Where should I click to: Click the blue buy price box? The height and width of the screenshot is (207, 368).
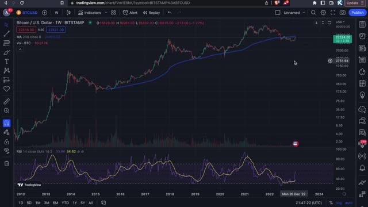point(56,30)
